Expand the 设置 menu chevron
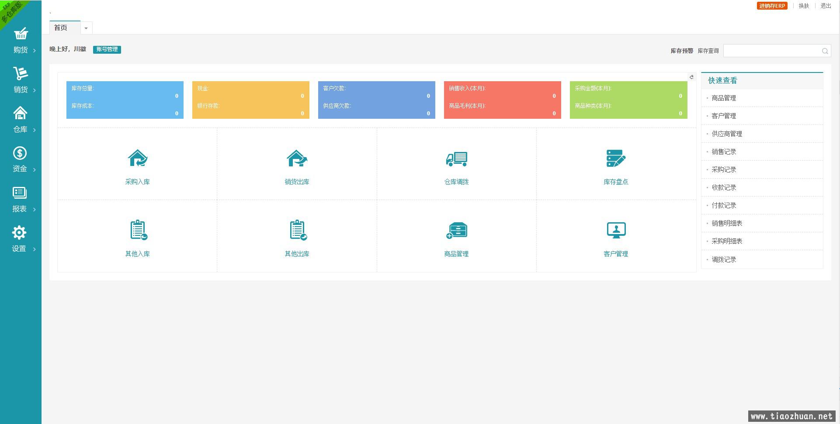840x424 pixels. pos(35,249)
